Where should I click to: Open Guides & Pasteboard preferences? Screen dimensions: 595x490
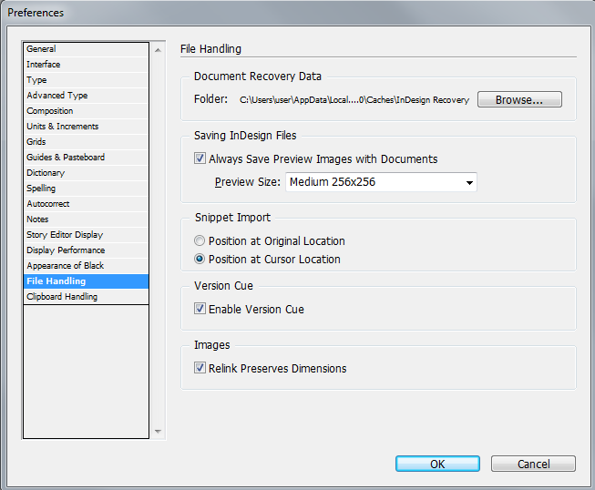click(86, 158)
